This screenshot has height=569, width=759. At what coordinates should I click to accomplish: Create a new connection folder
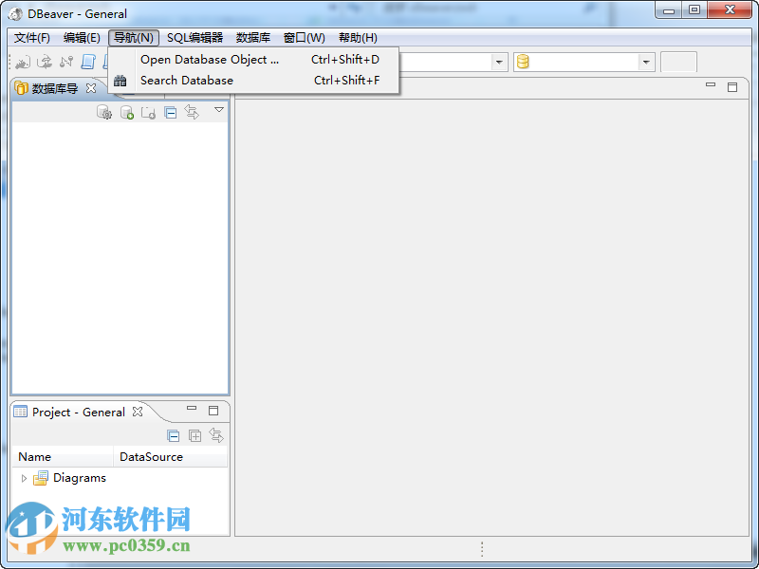pos(149,112)
